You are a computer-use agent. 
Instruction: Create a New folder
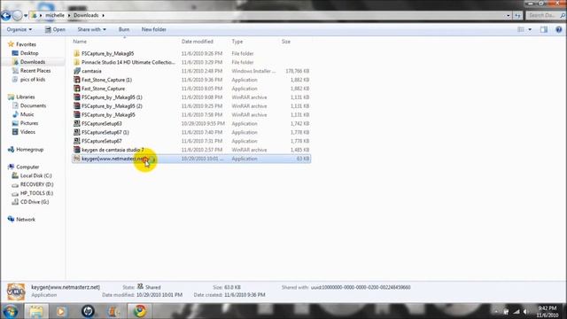tap(153, 29)
